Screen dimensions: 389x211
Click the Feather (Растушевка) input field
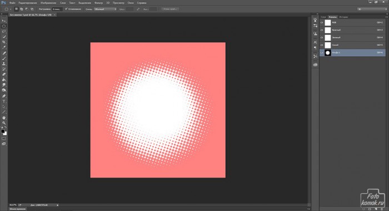[x=57, y=9]
